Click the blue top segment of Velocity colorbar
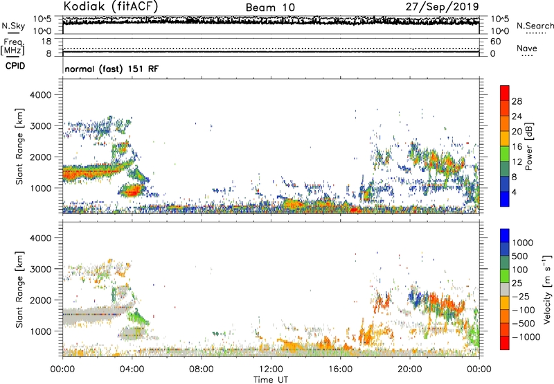554x384 pixels. [x=505, y=236]
